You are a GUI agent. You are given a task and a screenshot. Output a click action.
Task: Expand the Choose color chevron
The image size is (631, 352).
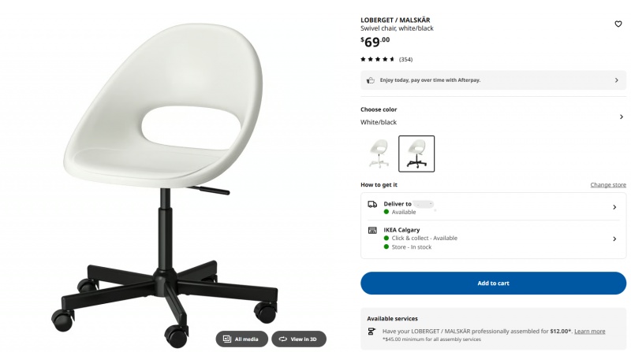[x=622, y=117]
